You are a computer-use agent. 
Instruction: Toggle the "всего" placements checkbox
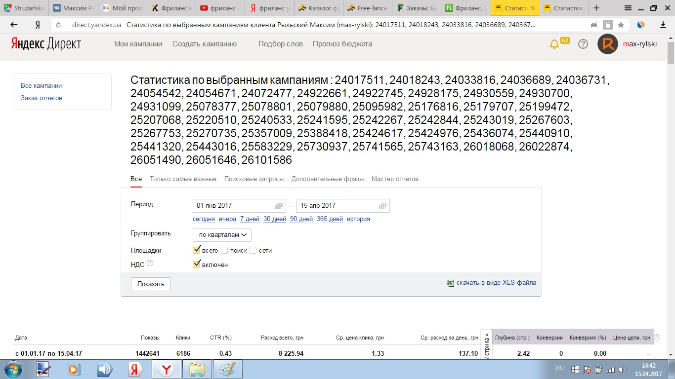[196, 250]
